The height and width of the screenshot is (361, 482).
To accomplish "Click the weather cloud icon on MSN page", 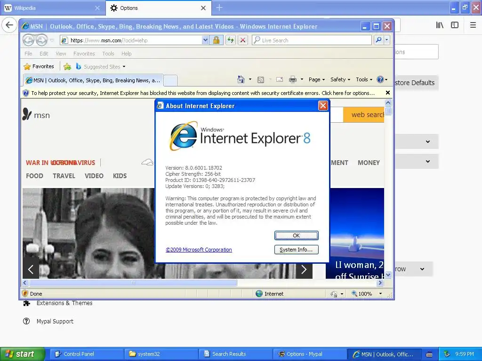I will pyautogui.click(x=147, y=162).
